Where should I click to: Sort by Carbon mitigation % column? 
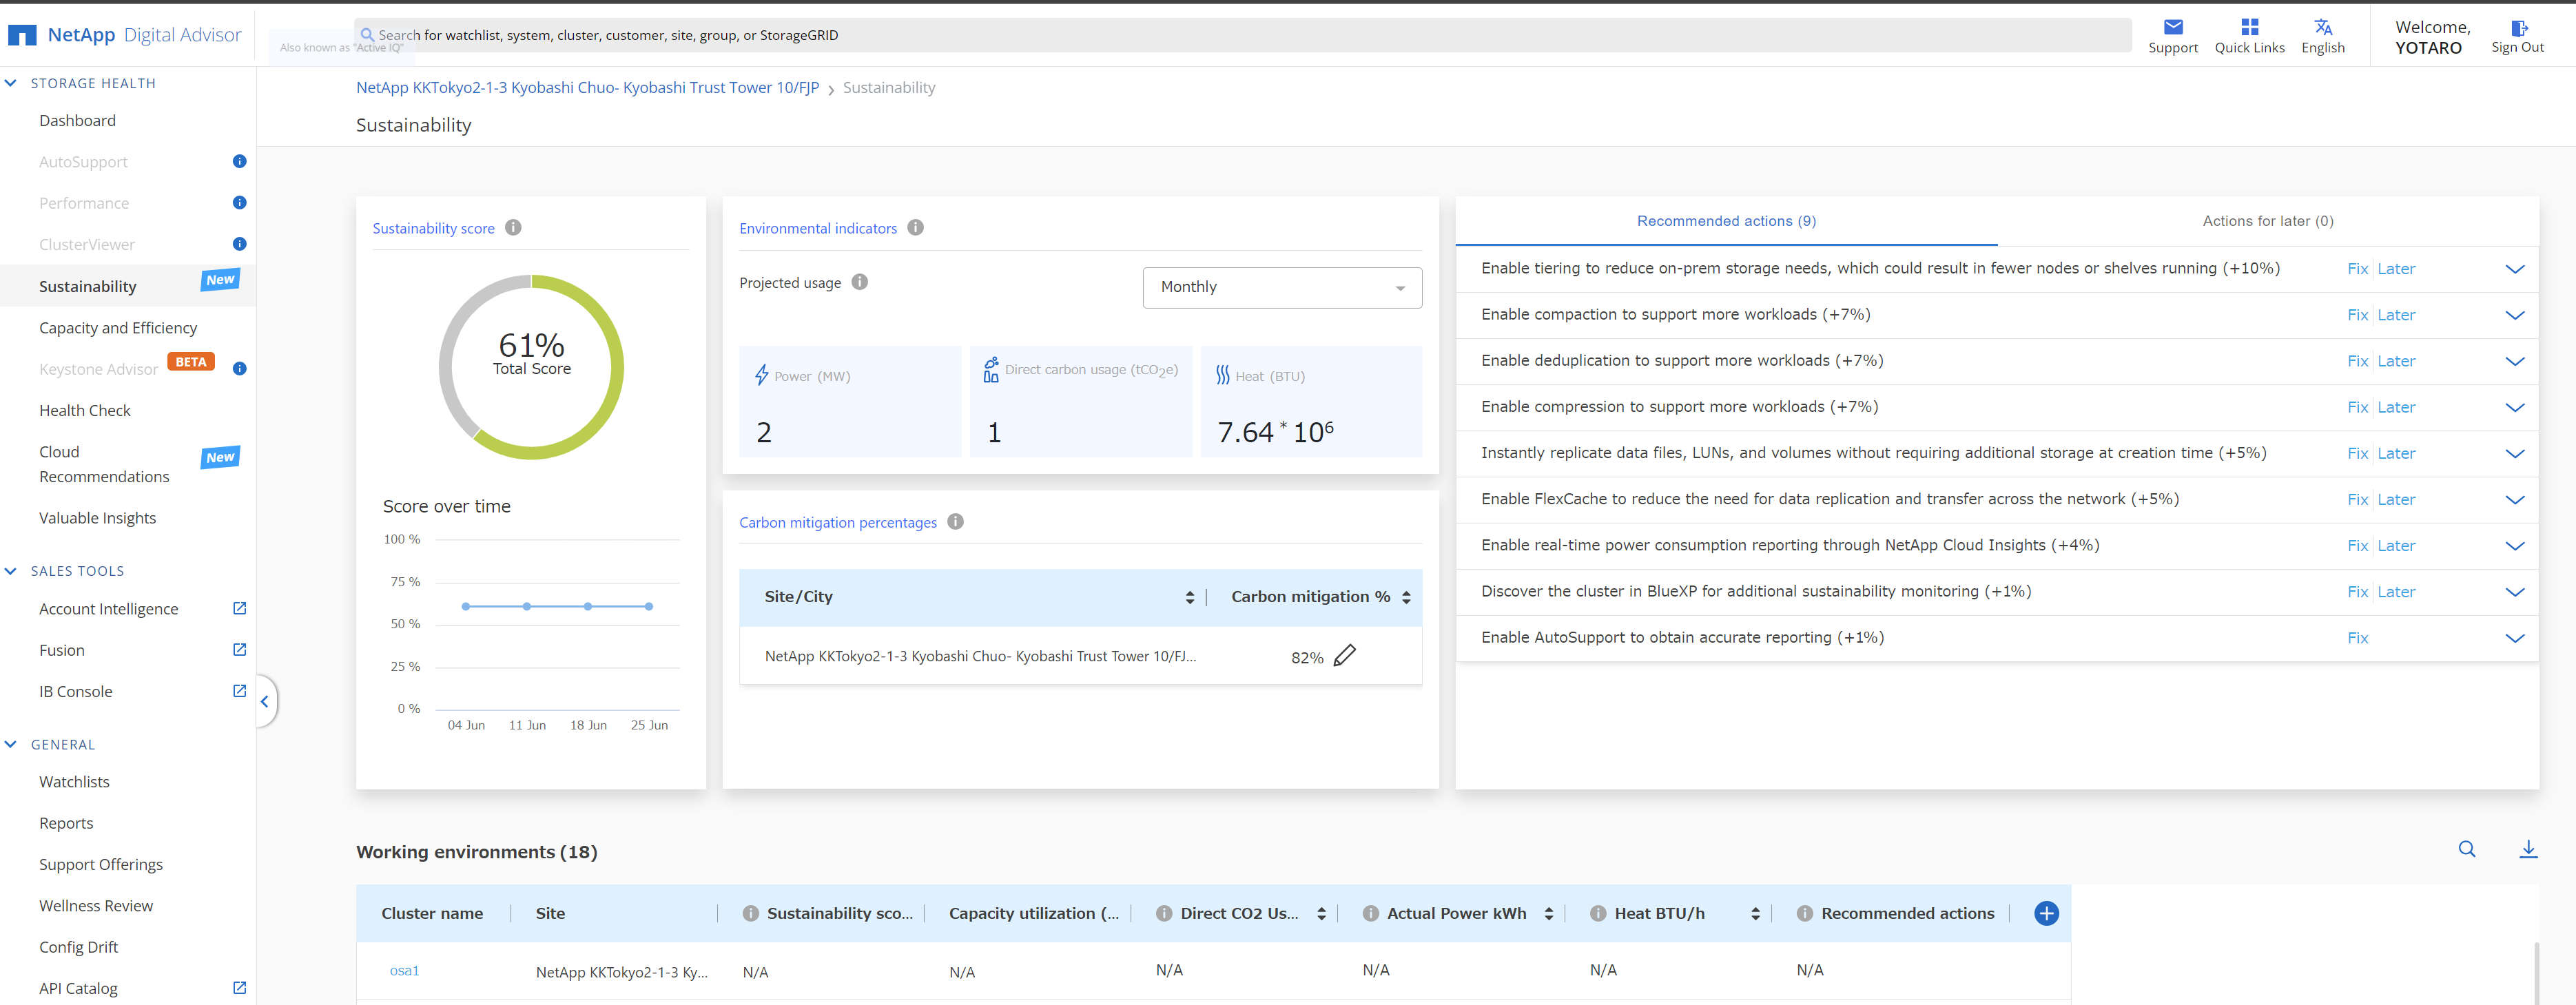pyautogui.click(x=1405, y=597)
